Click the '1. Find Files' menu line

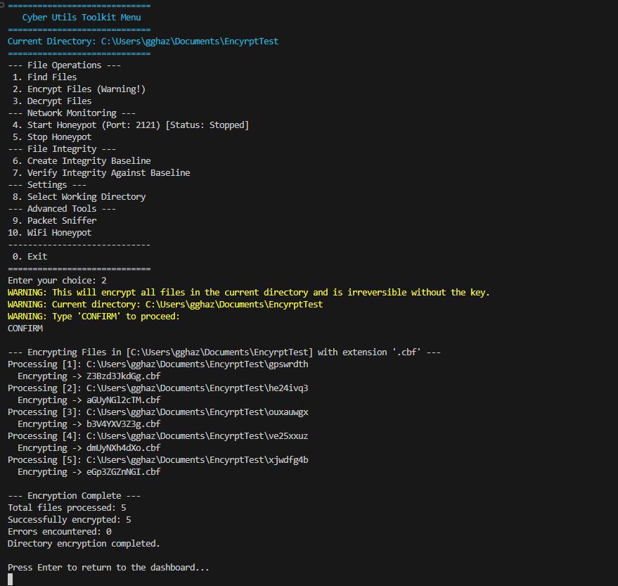[44, 77]
